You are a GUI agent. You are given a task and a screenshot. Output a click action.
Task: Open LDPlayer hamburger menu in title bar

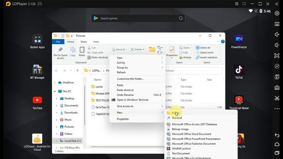237,4
